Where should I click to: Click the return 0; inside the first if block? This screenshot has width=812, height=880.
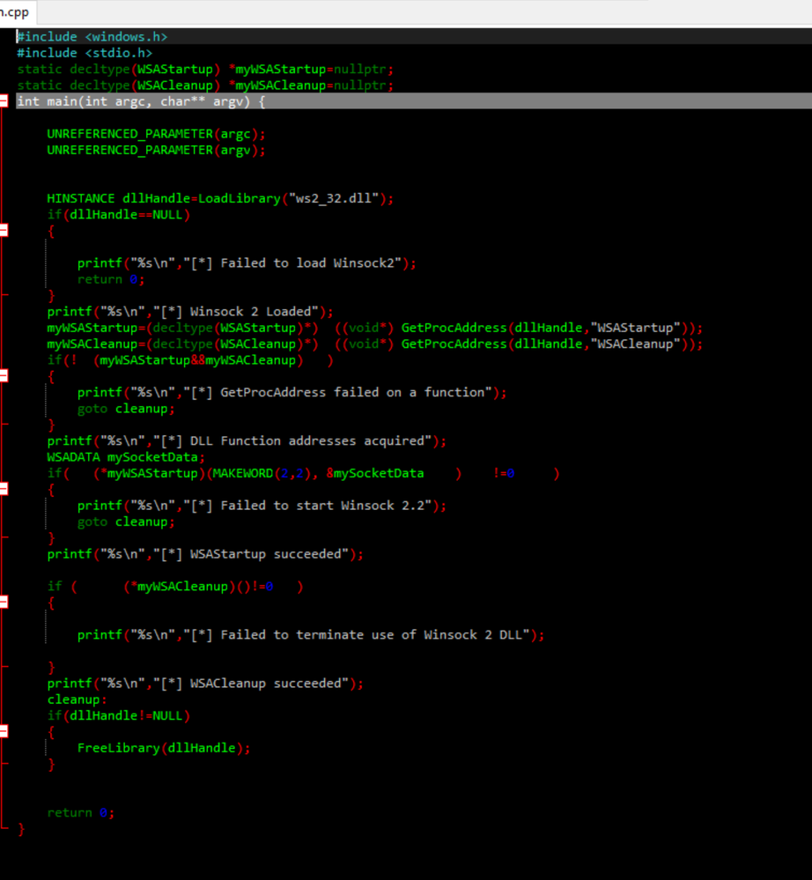111,279
